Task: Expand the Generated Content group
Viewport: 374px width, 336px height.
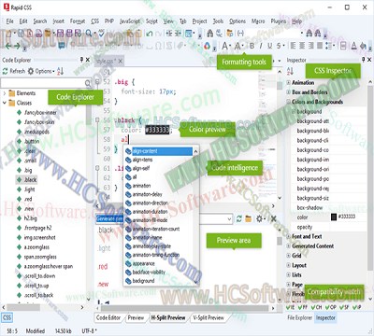Action: coord(289,246)
